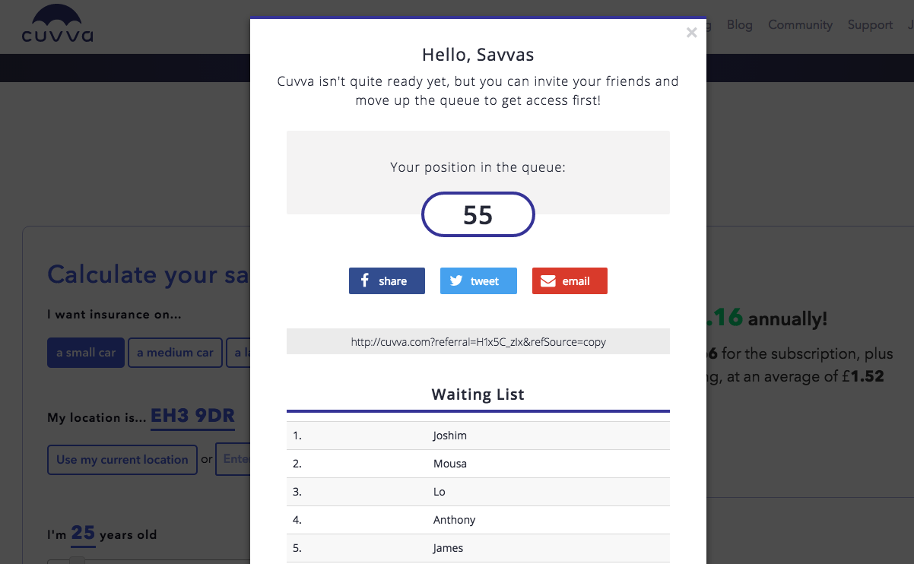
Task: Click the age value 25
Action: 83,534
